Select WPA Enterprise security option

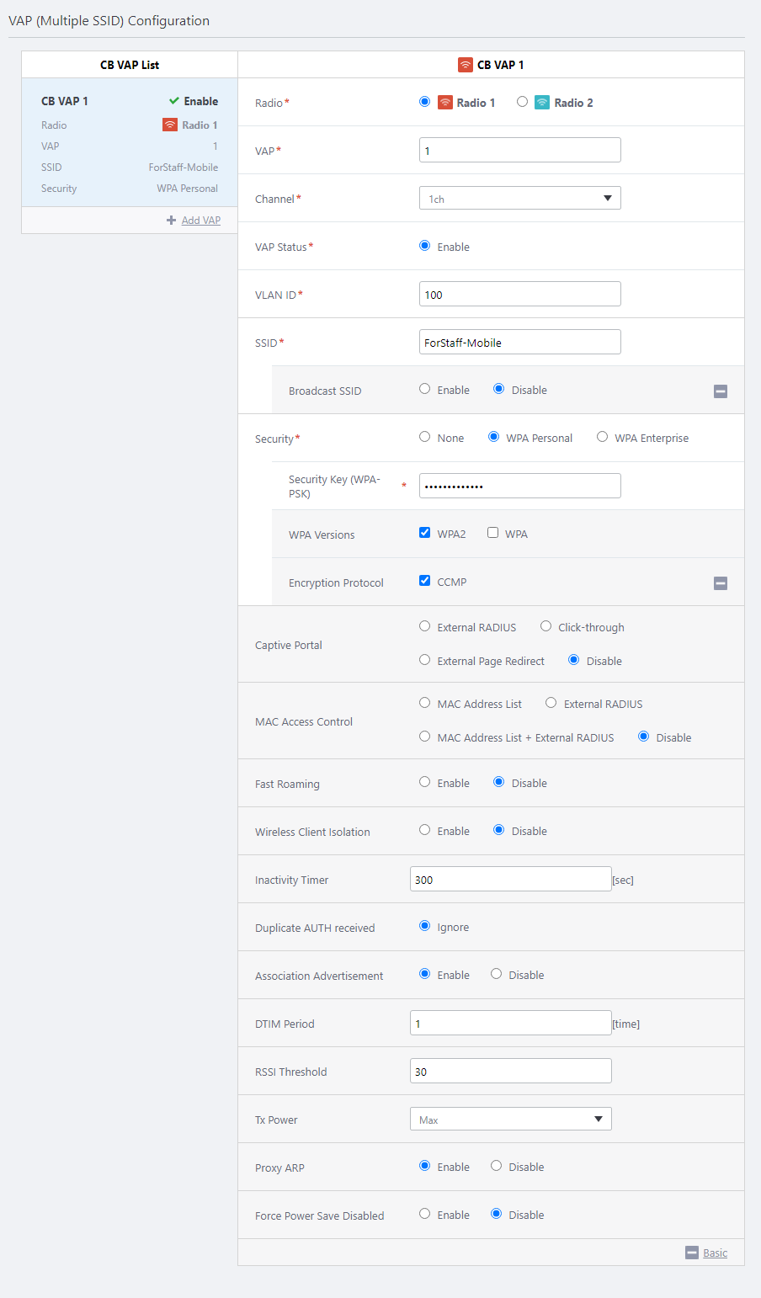pos(603,437)
